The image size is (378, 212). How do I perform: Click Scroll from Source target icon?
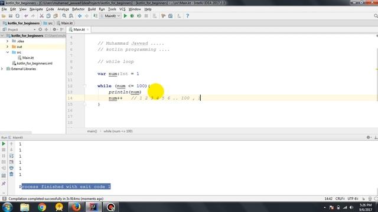point(40,29)
